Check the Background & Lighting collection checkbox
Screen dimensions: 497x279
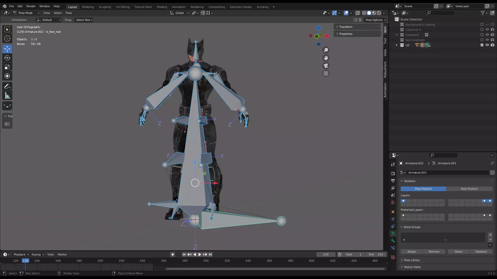482,25
